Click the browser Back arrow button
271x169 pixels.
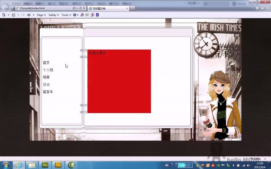click(5, 8)
